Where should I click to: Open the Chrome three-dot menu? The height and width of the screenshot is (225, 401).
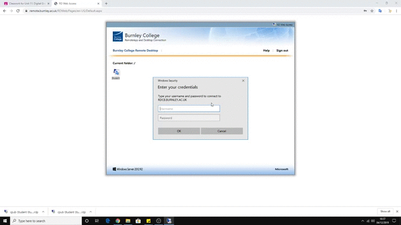point(396,11)
